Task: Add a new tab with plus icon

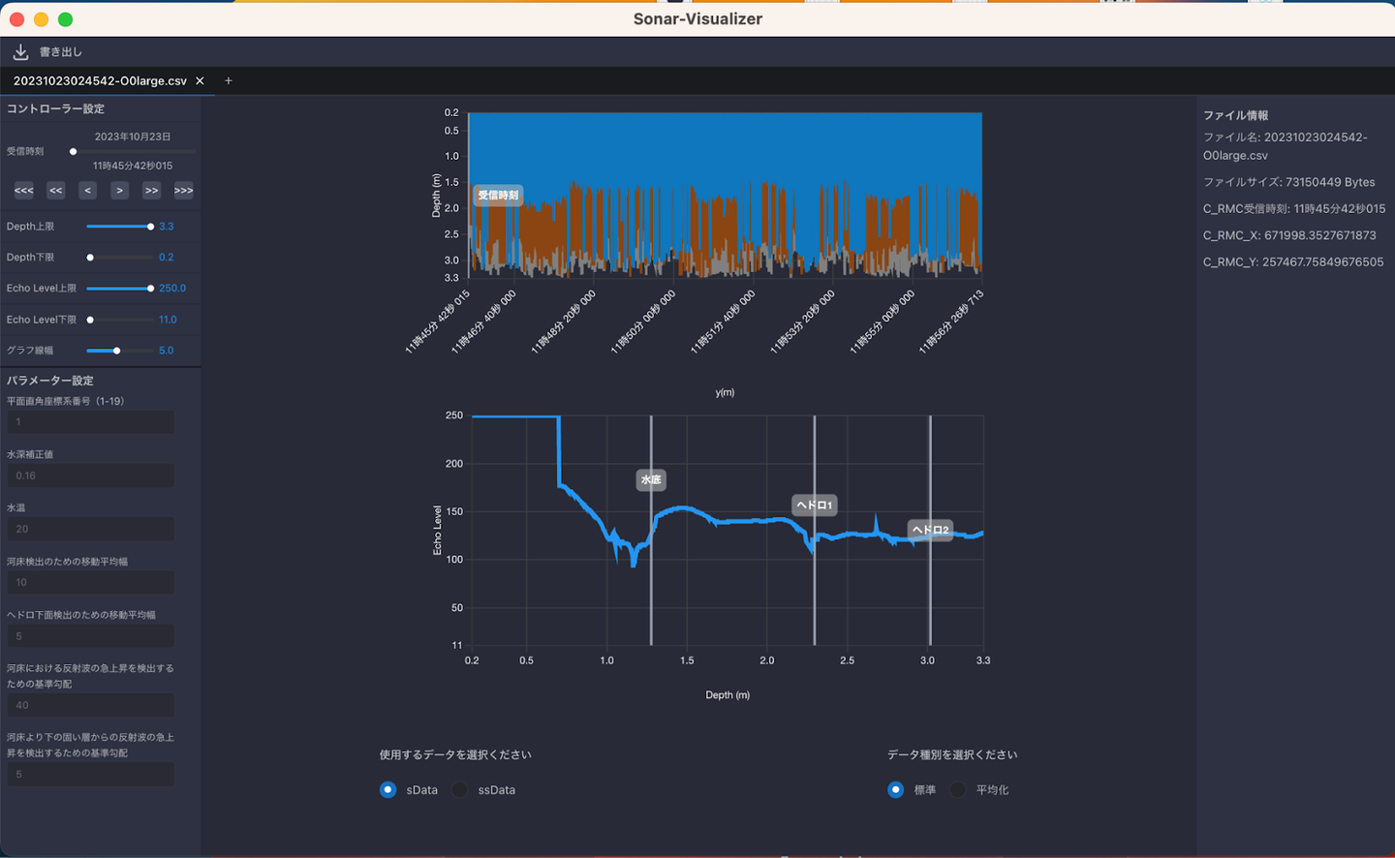Action: click(229, 81)
